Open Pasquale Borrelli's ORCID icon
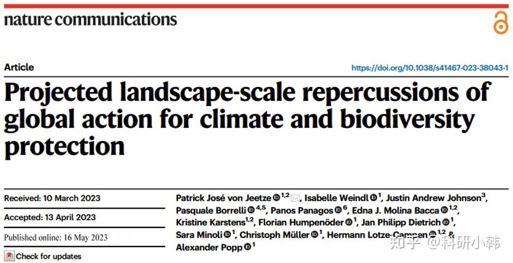The image size is (513, 263). coord(251,210)
